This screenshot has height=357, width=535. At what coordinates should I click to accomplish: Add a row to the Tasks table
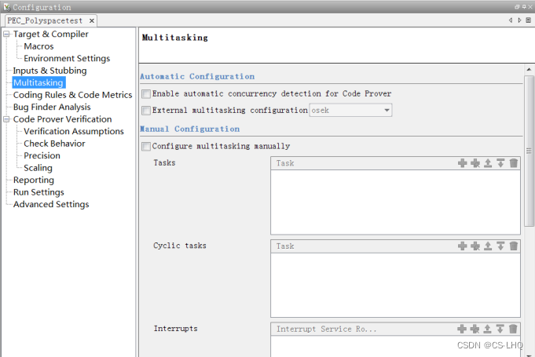[462, 163]
